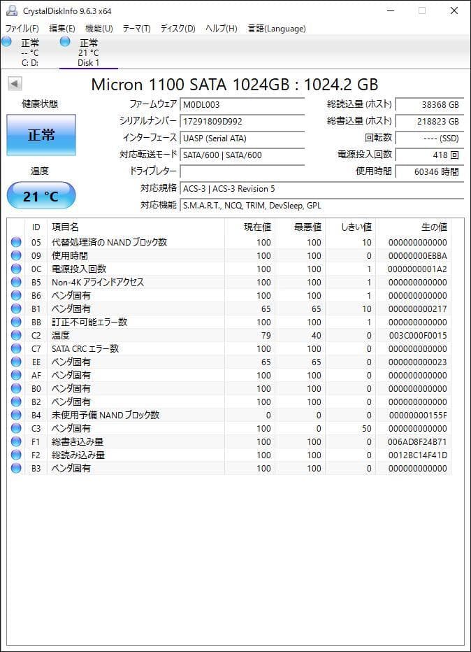Open the 機能(U) menu
The width and height of the screenshot is (471, 652).
pos(99,28)
